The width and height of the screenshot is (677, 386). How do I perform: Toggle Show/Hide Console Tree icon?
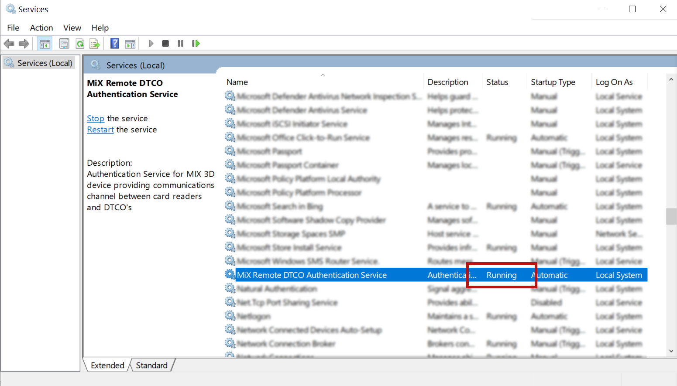45,44
